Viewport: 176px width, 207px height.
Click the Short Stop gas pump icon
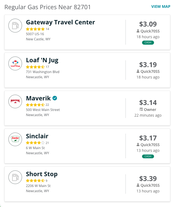(15, 177)
